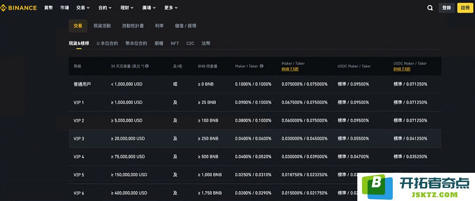This screenshot has height=201, width=475.
Task: Click the 0.0200% / 0.0290% fee cell
Action: [x=253, y=193]
